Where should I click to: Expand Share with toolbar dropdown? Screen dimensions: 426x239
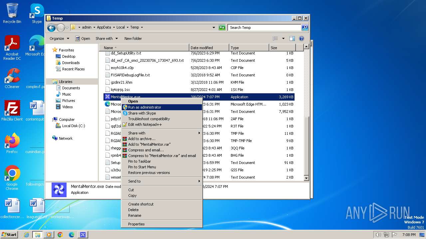(x=106, y=39)
